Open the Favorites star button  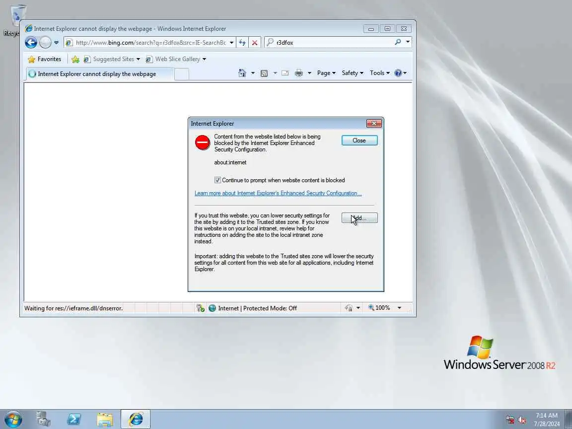tap(45, 59)
